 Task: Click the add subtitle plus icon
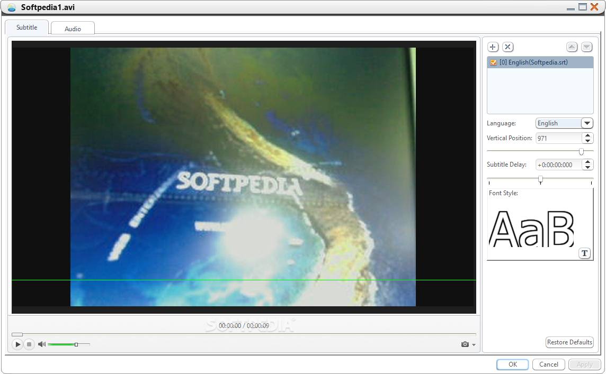tap(493, 47)
